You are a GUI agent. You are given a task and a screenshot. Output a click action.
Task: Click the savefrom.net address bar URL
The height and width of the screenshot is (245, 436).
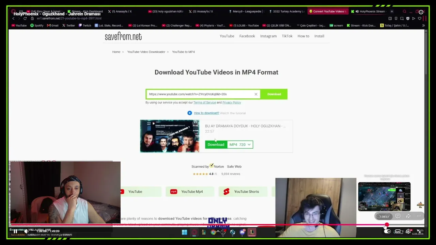(x=69, y=18)
